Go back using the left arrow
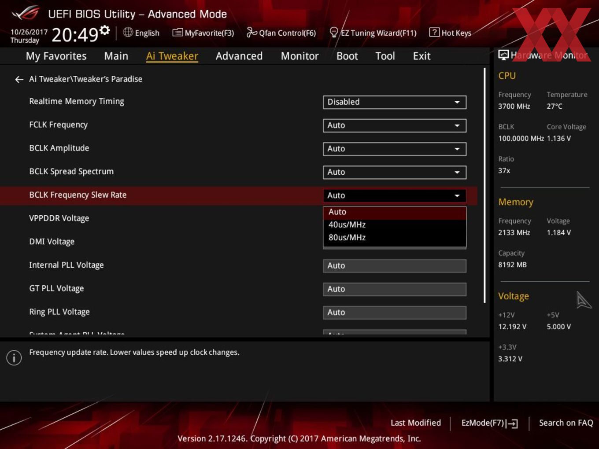The image size is (599, 449). point(19,79)
